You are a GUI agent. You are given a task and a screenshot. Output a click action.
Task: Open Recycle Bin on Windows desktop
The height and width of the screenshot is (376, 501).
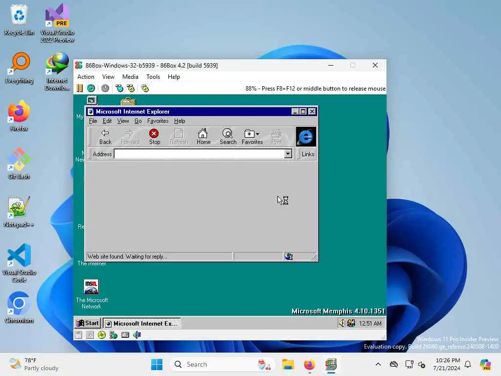[x=19, y=20]
